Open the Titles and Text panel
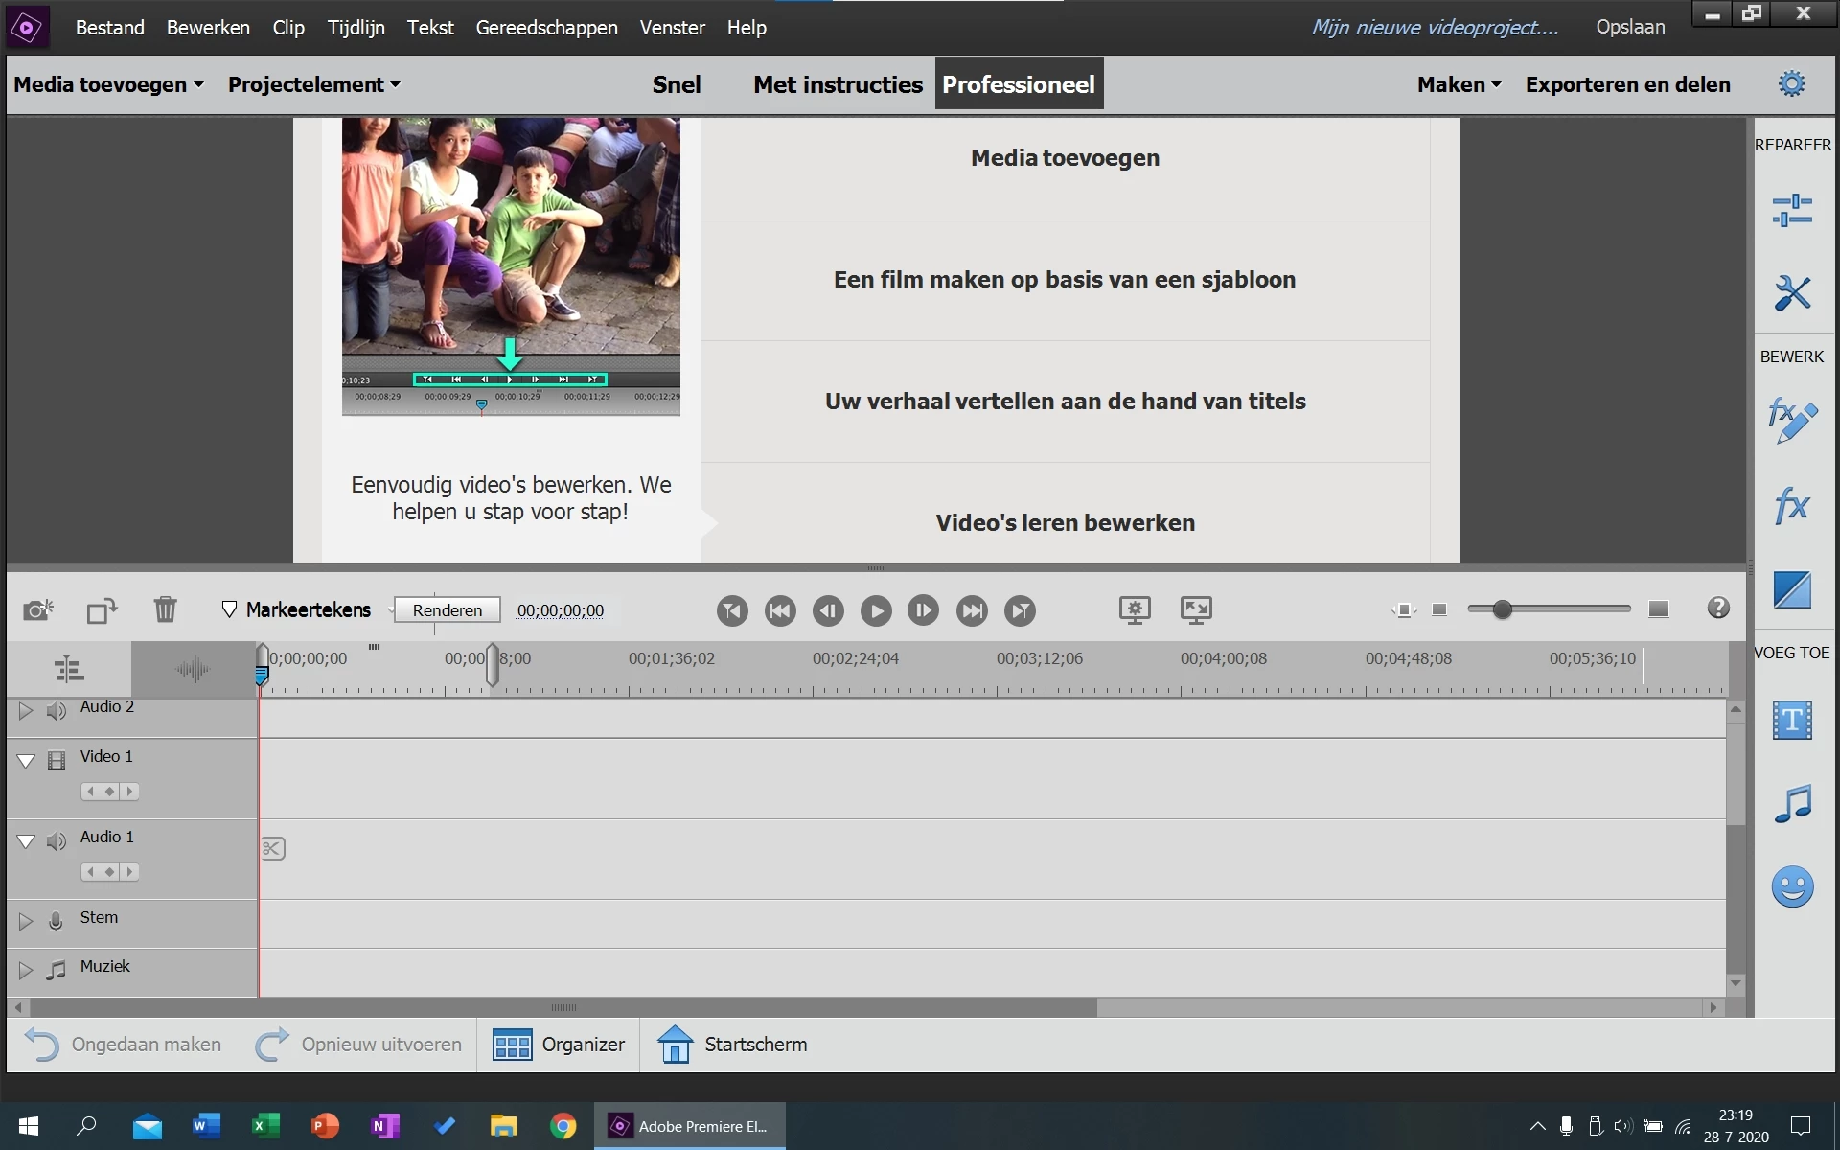Viewport: 1840px width, 1150px height. click(x=1791, y=721)
